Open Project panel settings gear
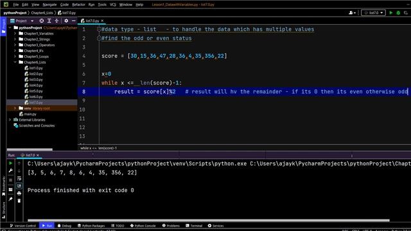This screenshot has width=411, height=231. point(66,21)
